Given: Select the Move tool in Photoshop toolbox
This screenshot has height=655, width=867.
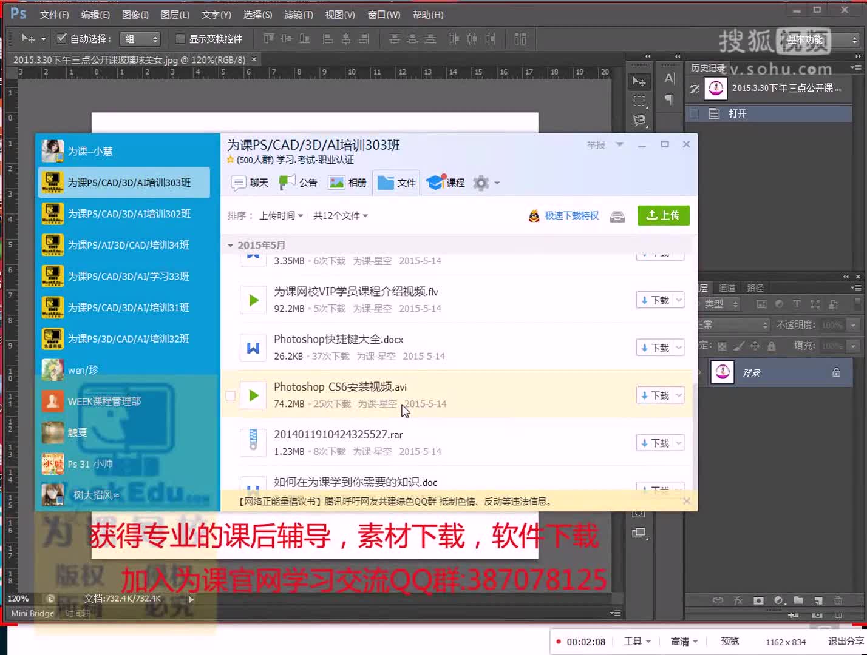Looking at the screenshot, I should (639, 81).
